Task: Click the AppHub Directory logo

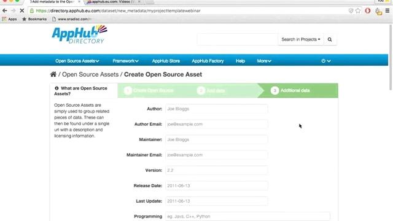Action: click(x=80, y=34)
